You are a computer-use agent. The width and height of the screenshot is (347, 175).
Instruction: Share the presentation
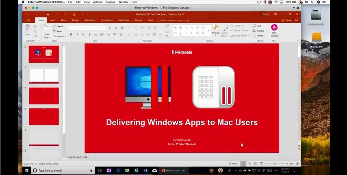(x=286, y=20)
